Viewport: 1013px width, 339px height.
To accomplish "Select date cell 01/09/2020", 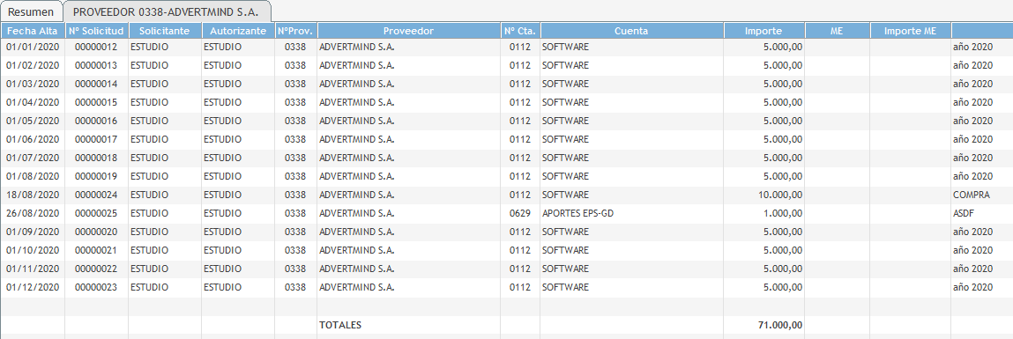I will pyautogui.click(x=33, y=232).
